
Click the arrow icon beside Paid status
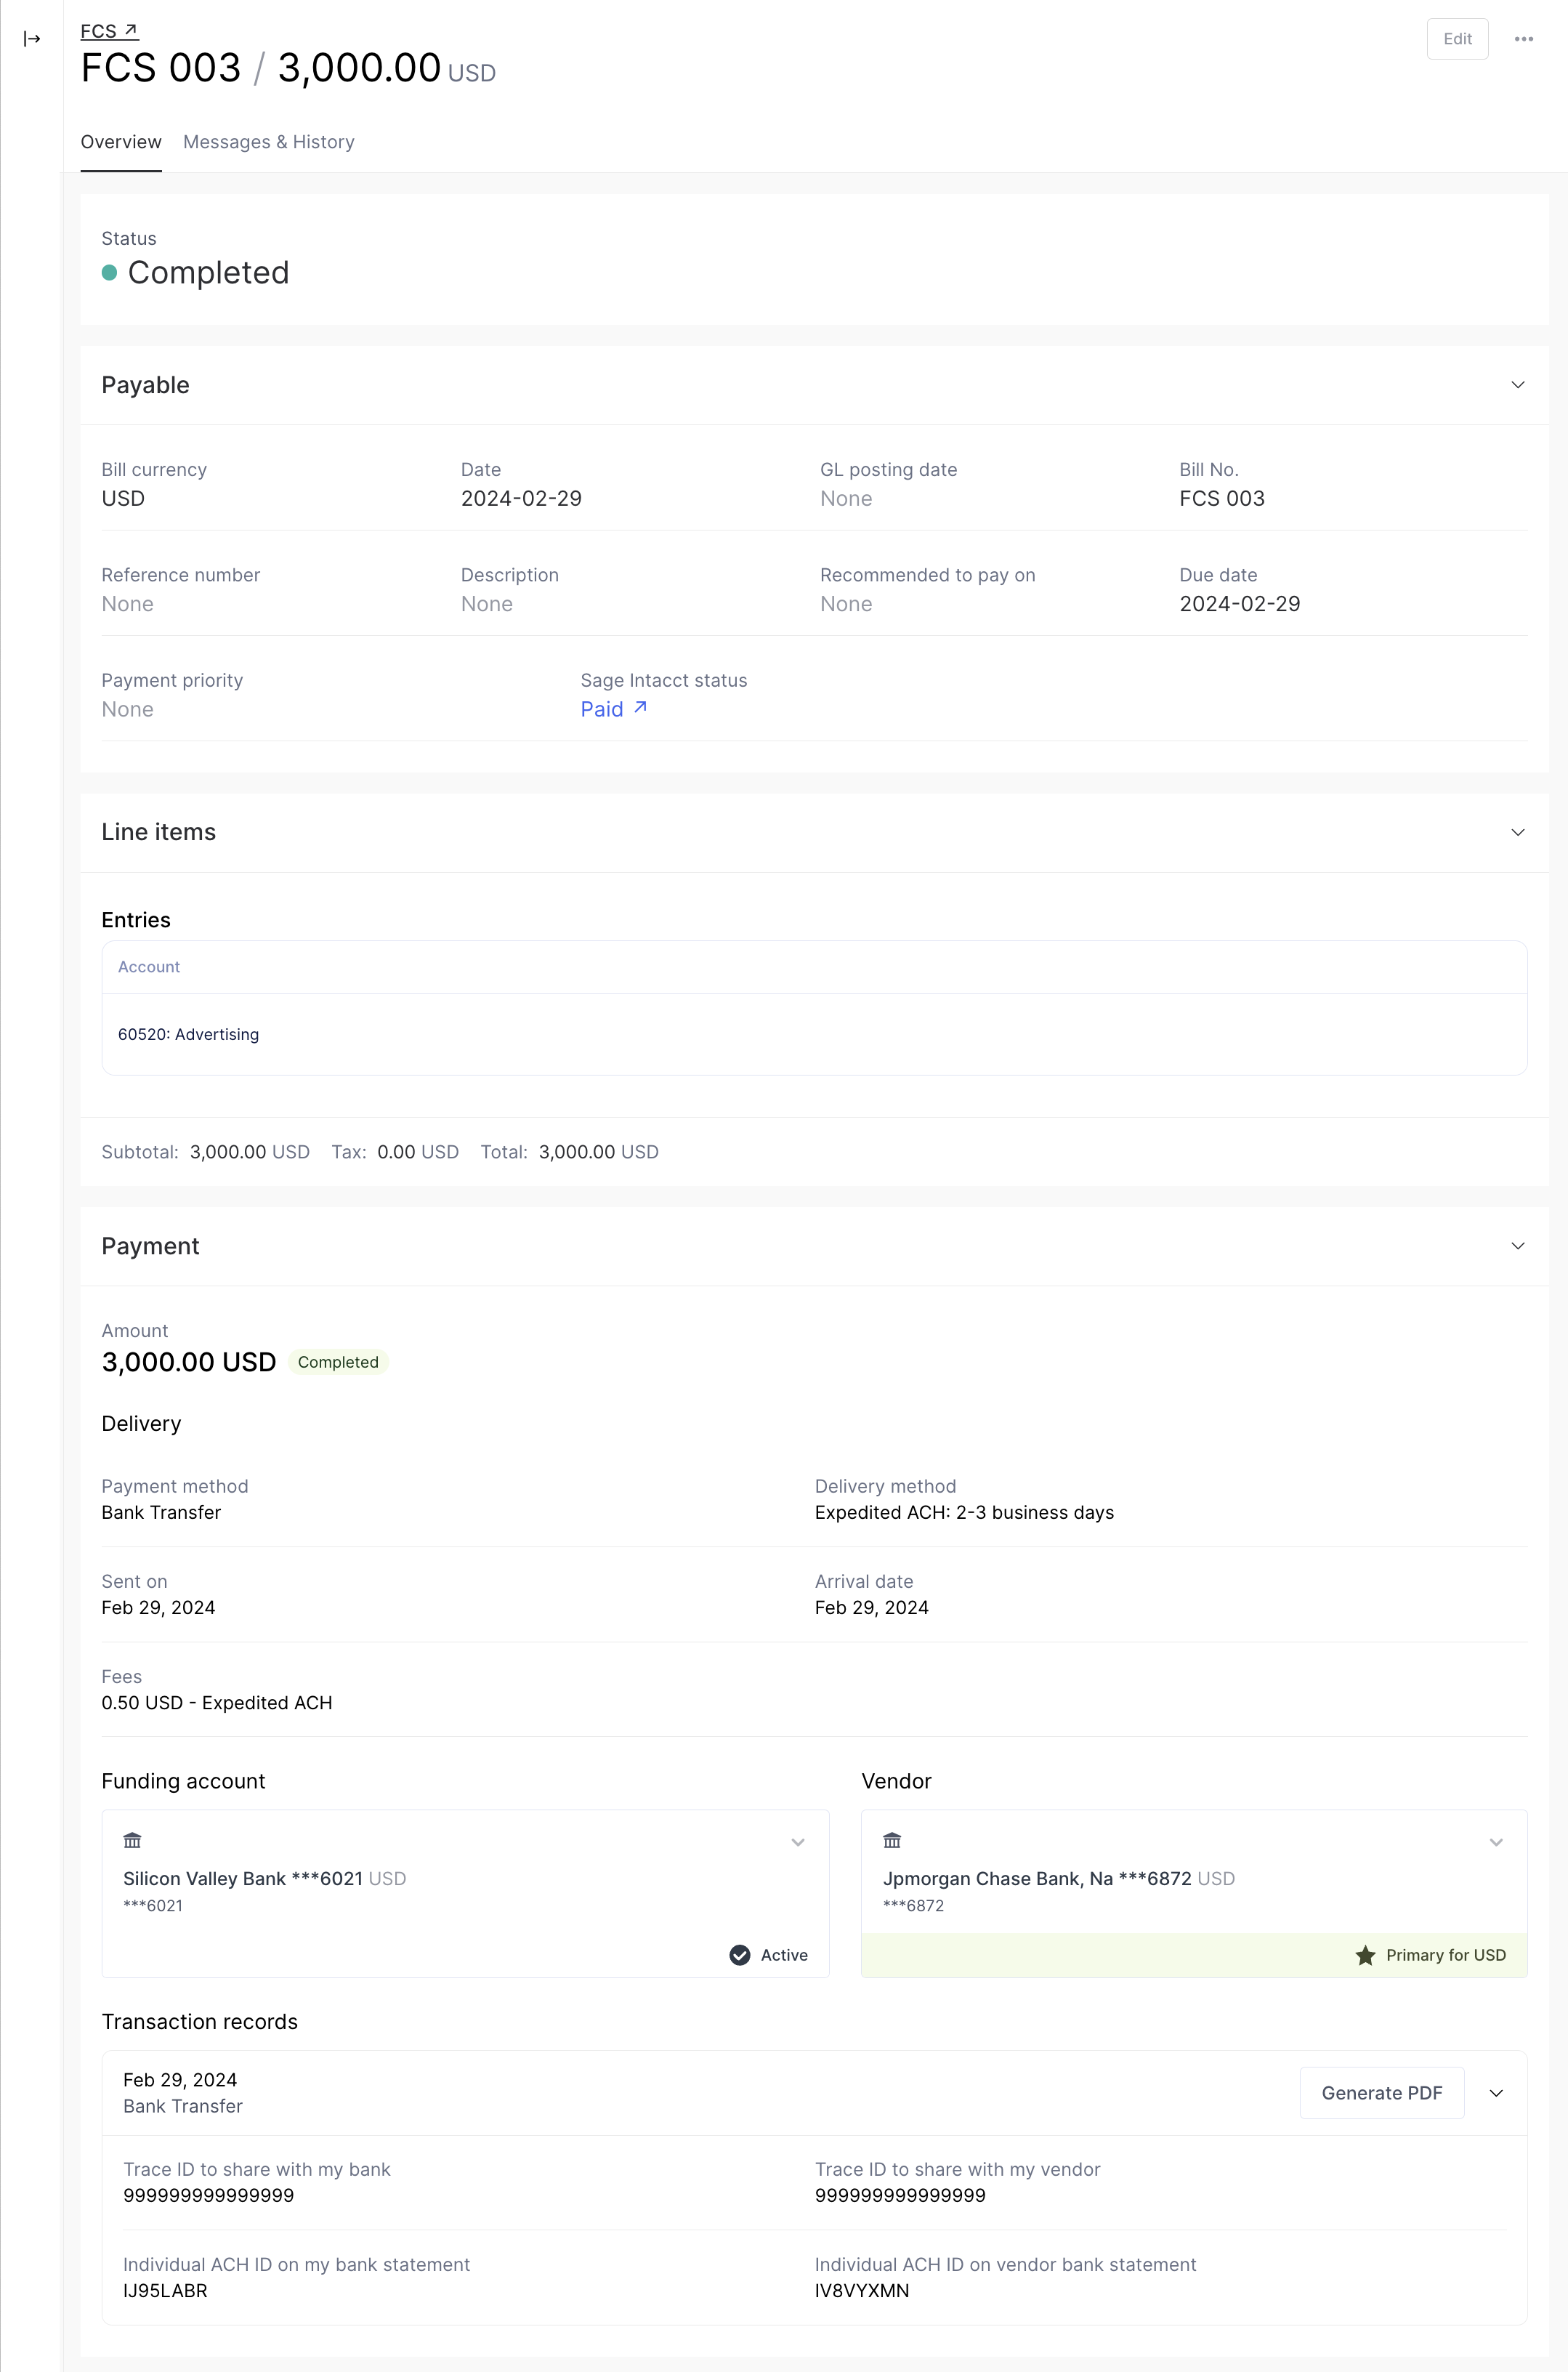(x=640, y=708)
